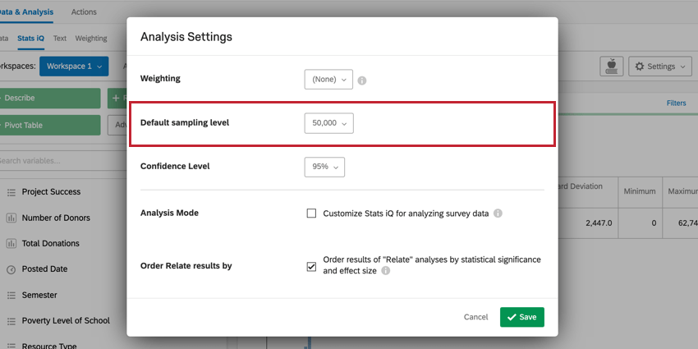The width and height of the screenshot is (698, 349).
Task: Cancel the Analysis Settings dialog
Action: click(x=475, y=317)
